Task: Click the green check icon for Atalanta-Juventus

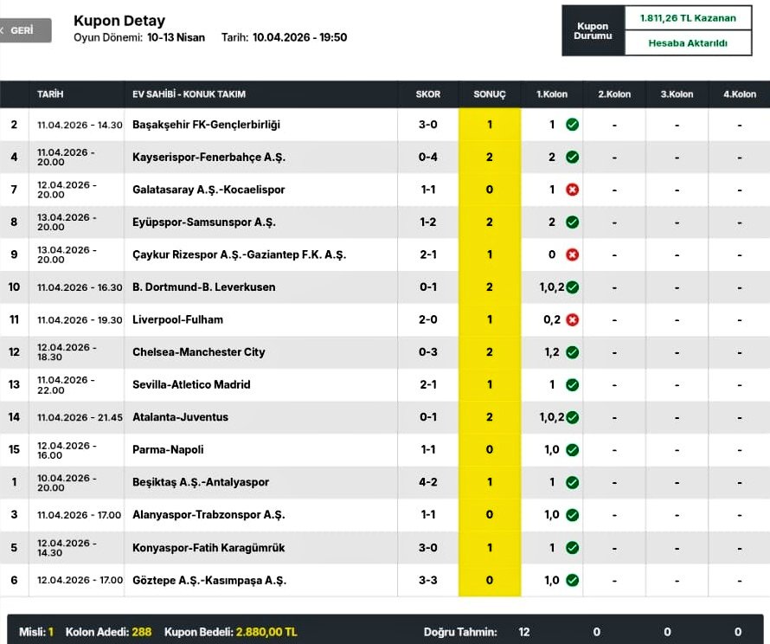Action: pos(572,417)
